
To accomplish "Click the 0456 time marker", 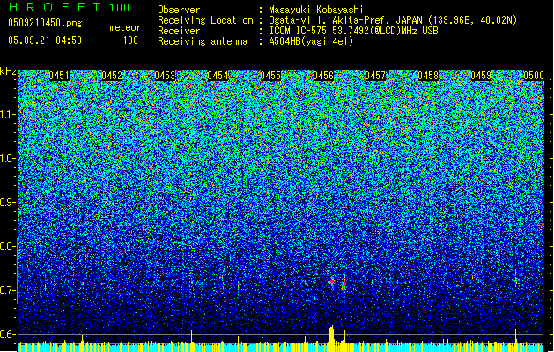I will (323, 76).
